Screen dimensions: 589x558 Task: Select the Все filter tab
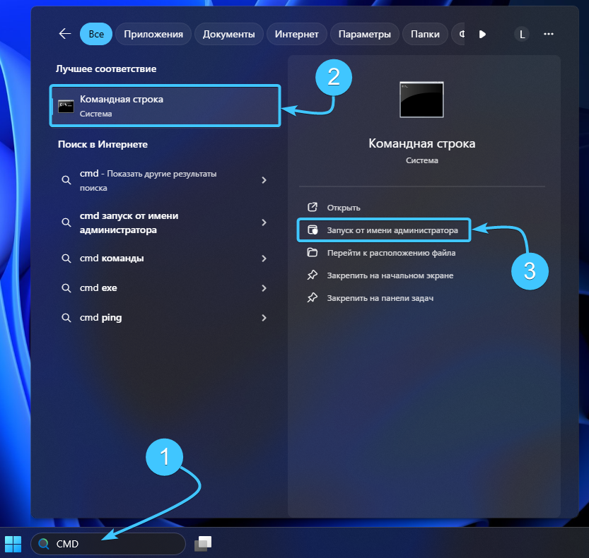point(95,34)
